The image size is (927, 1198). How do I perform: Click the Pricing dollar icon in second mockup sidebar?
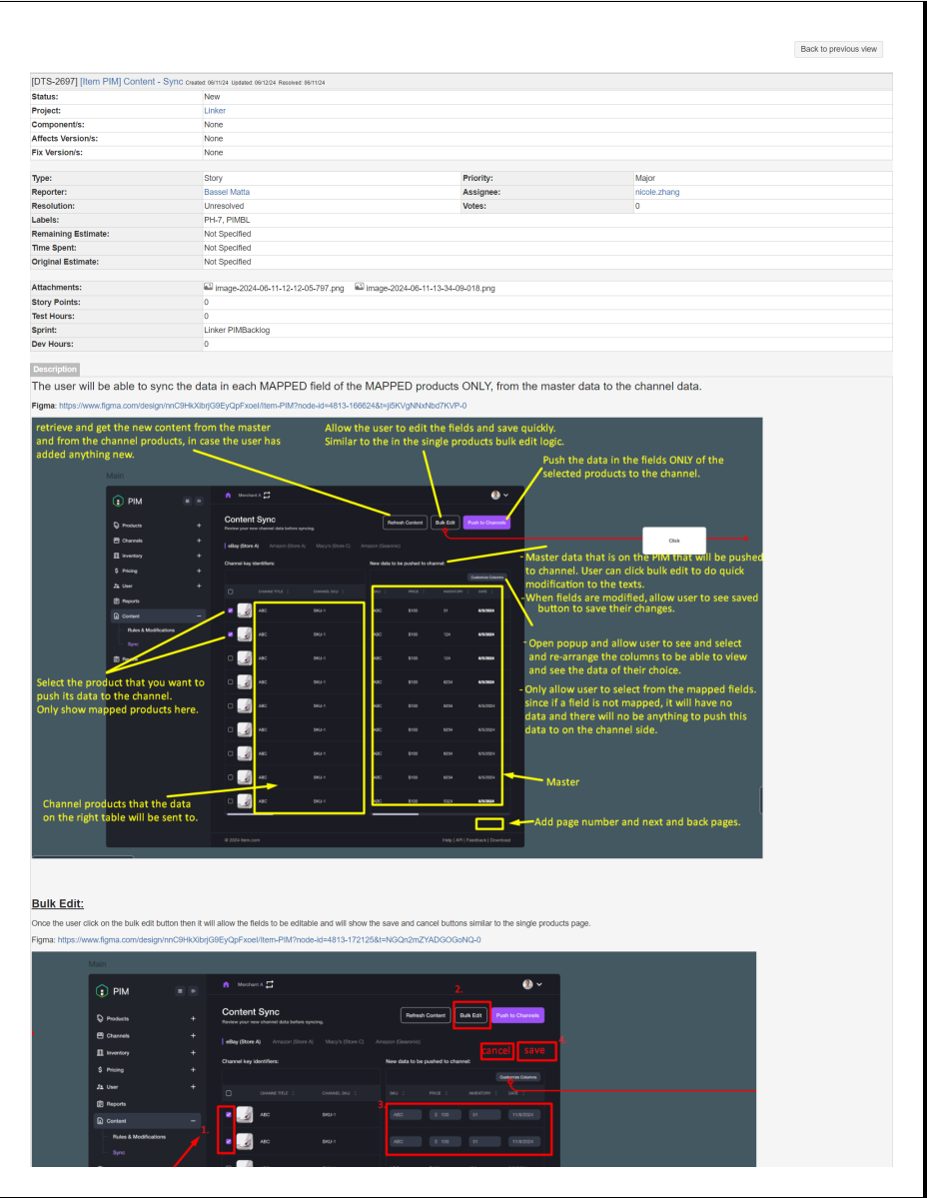click(100, 1069)
